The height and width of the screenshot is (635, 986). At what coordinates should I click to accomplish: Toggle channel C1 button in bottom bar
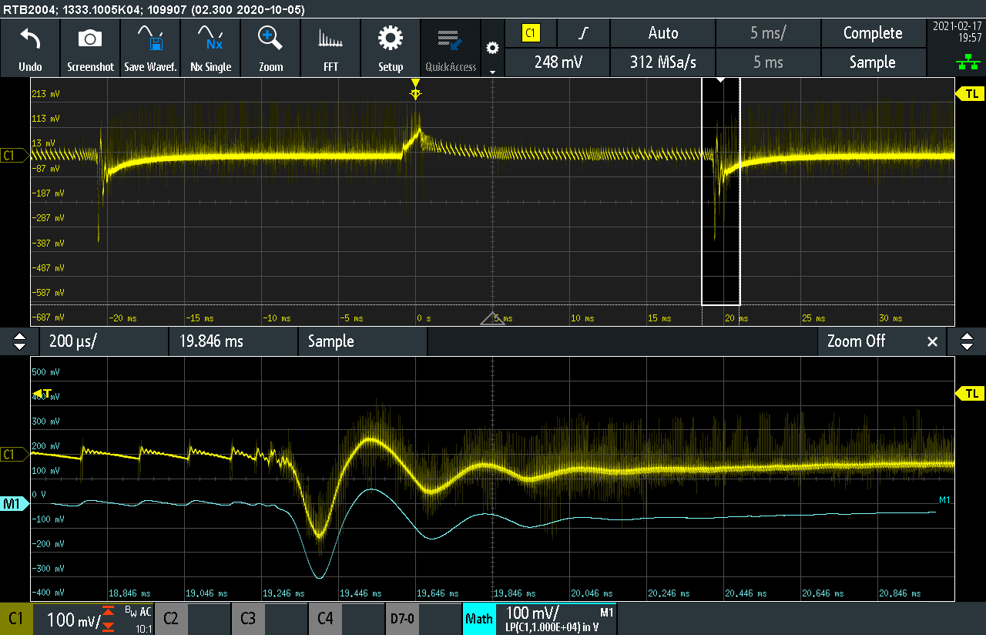coord(16,619)
